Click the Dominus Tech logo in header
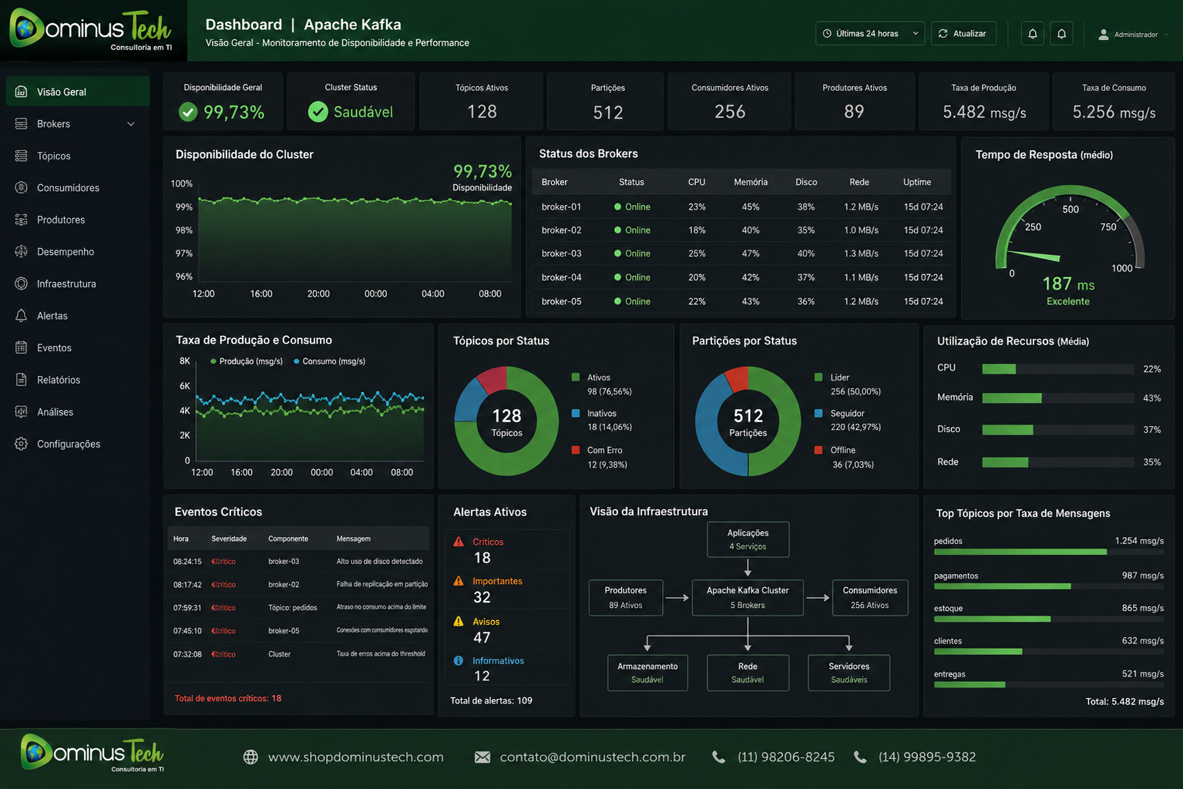This screenshot has width=1183, height=789. click(91, 30)
